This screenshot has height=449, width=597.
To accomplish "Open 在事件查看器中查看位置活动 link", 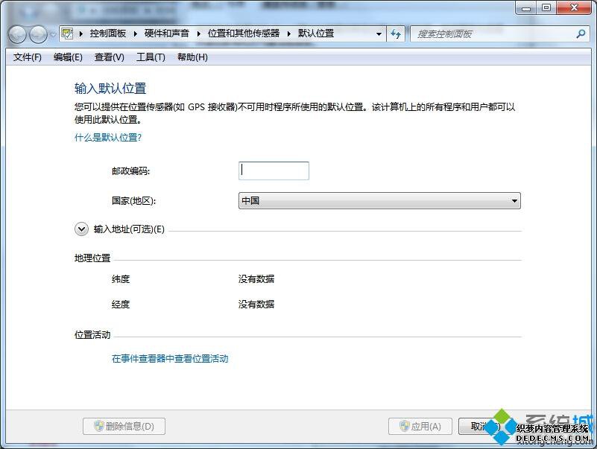I will click(x=170, y=358).
